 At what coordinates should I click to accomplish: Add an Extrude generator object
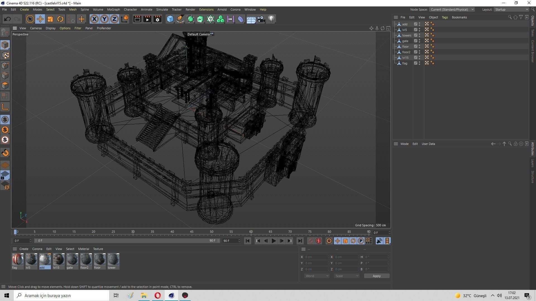click(200, 19)
